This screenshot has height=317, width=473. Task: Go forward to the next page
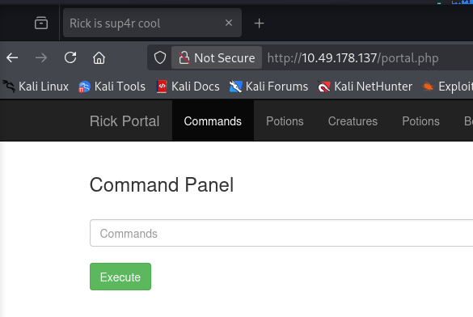click(41, 57)
